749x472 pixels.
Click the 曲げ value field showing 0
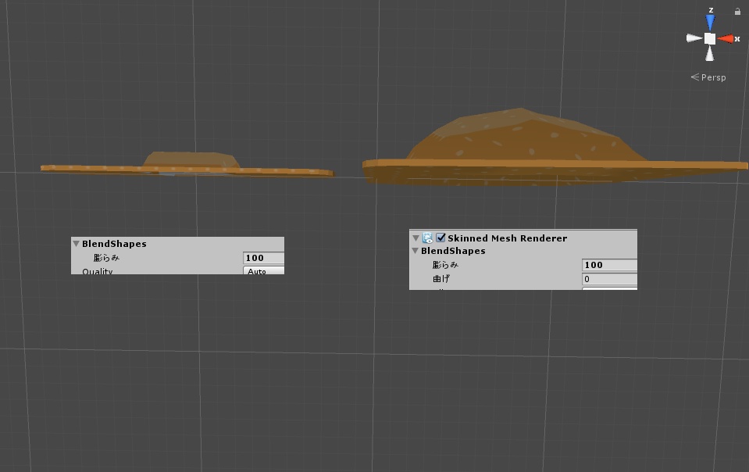pyautogui.click(x=609, y=279)
